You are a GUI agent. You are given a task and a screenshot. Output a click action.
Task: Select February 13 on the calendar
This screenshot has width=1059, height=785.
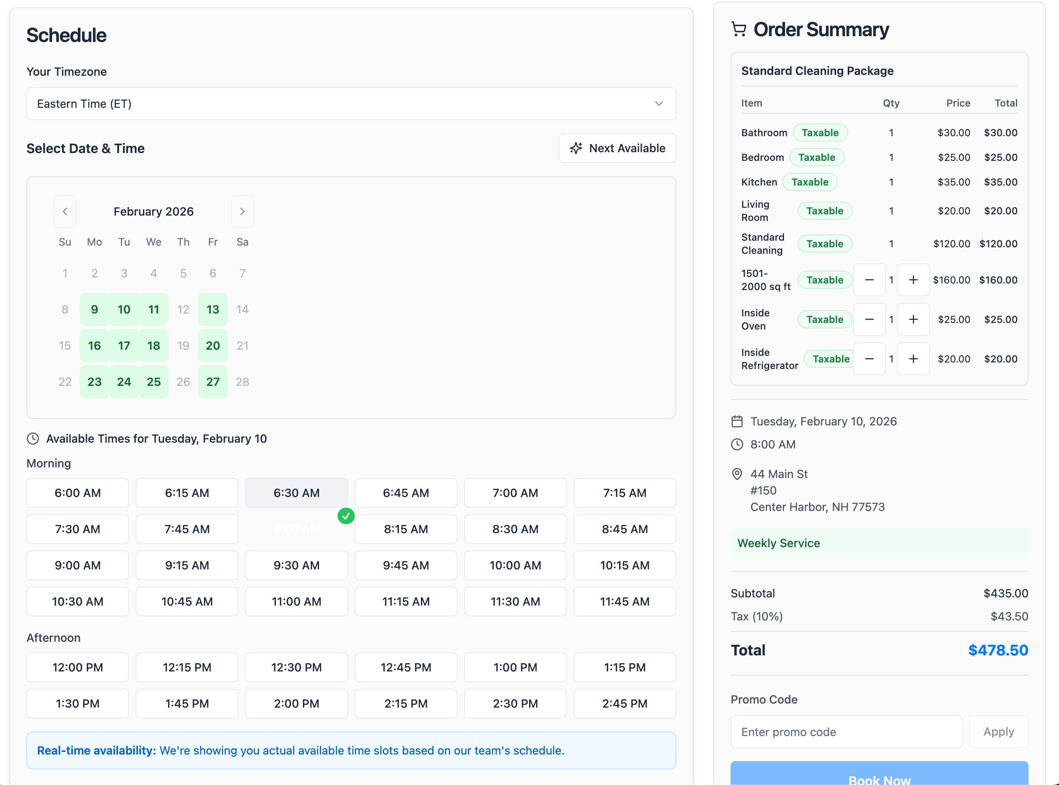pos(213,309)
